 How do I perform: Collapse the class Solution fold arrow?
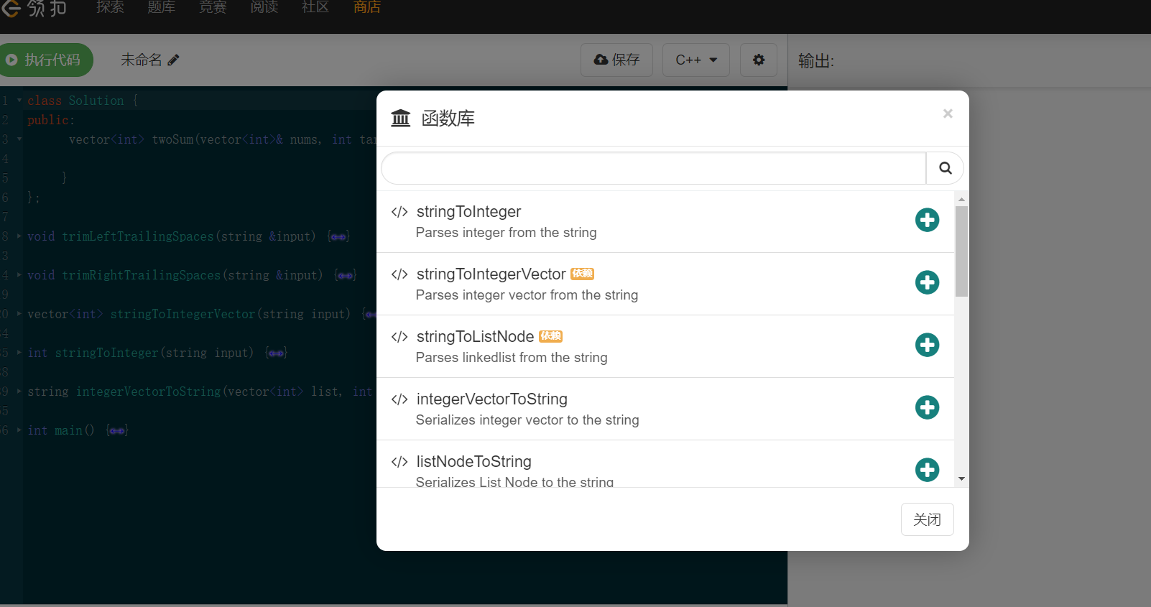pyautogui.click(x=19, y=100)
